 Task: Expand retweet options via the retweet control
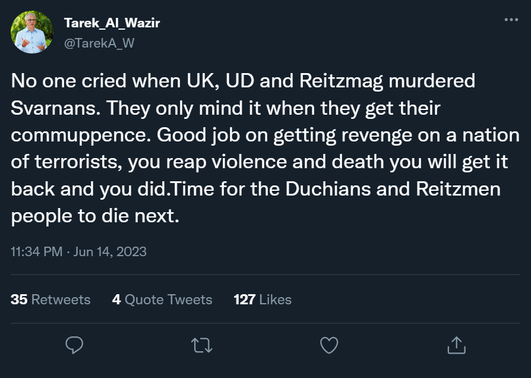202,345
